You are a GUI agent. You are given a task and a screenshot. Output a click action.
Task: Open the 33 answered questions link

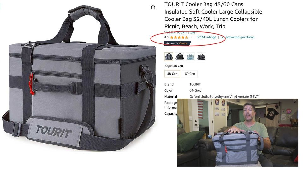pos(237,37)
